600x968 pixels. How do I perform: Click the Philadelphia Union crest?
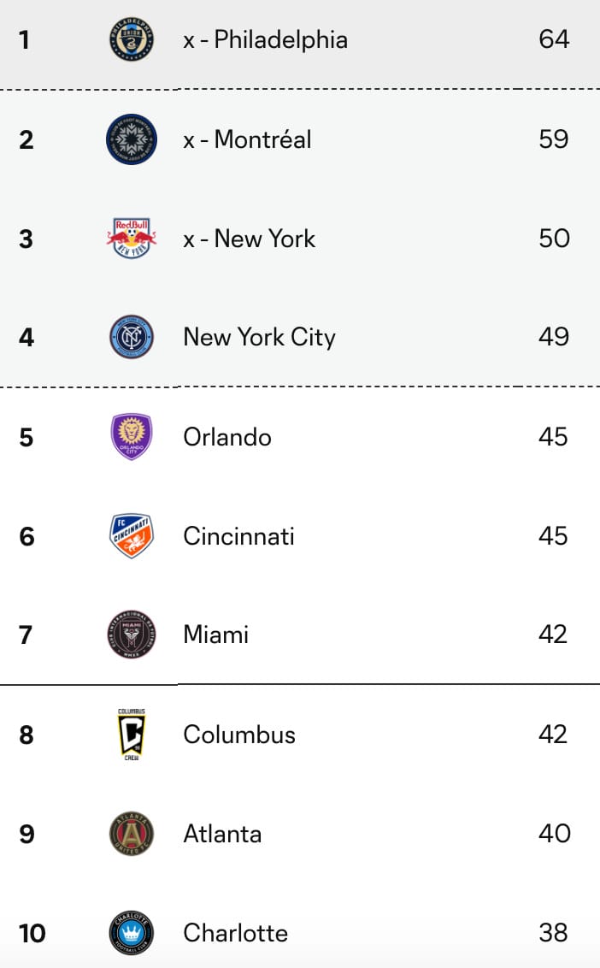click(132, 39)
